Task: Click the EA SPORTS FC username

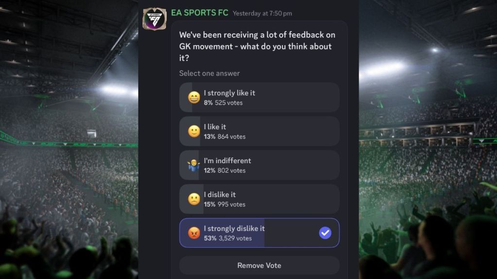Action: [x=199, y=13]
